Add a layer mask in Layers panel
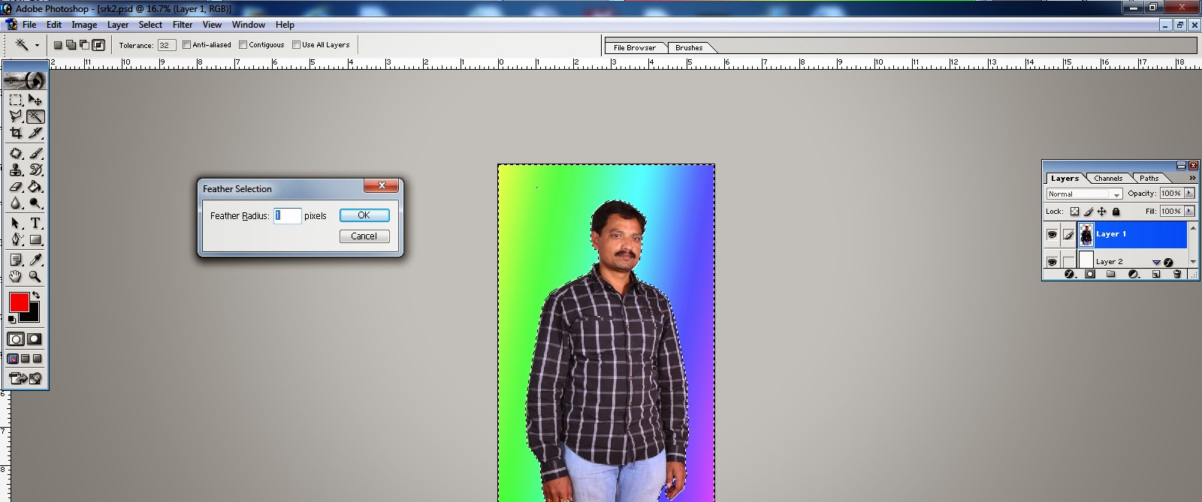This screenshot has height=502, width=1202. [x=1090, y=274]
